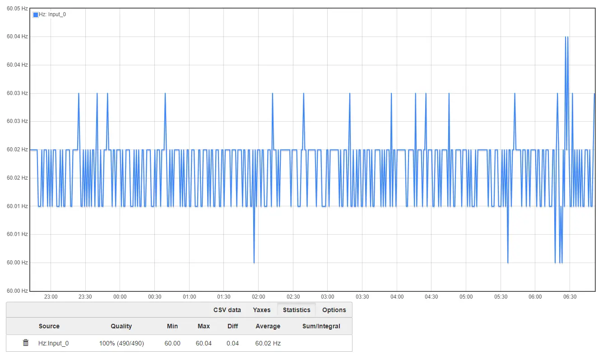This screenshot has width=598, height=354.
Task: Select the Statistics tab
Action: [297, 310]
